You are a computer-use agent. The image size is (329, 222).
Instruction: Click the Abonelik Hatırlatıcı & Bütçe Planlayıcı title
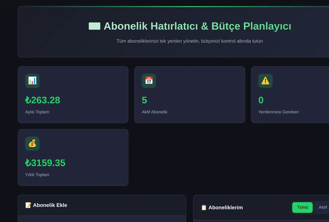197,26
